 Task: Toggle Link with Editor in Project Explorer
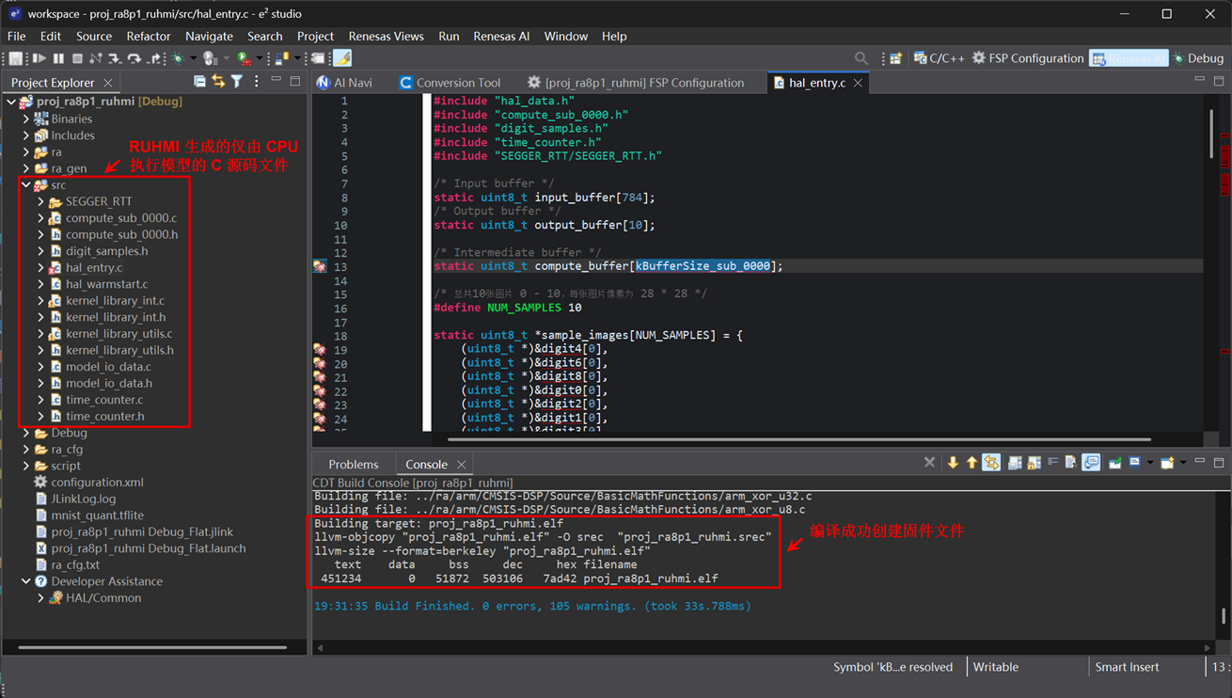218,82
